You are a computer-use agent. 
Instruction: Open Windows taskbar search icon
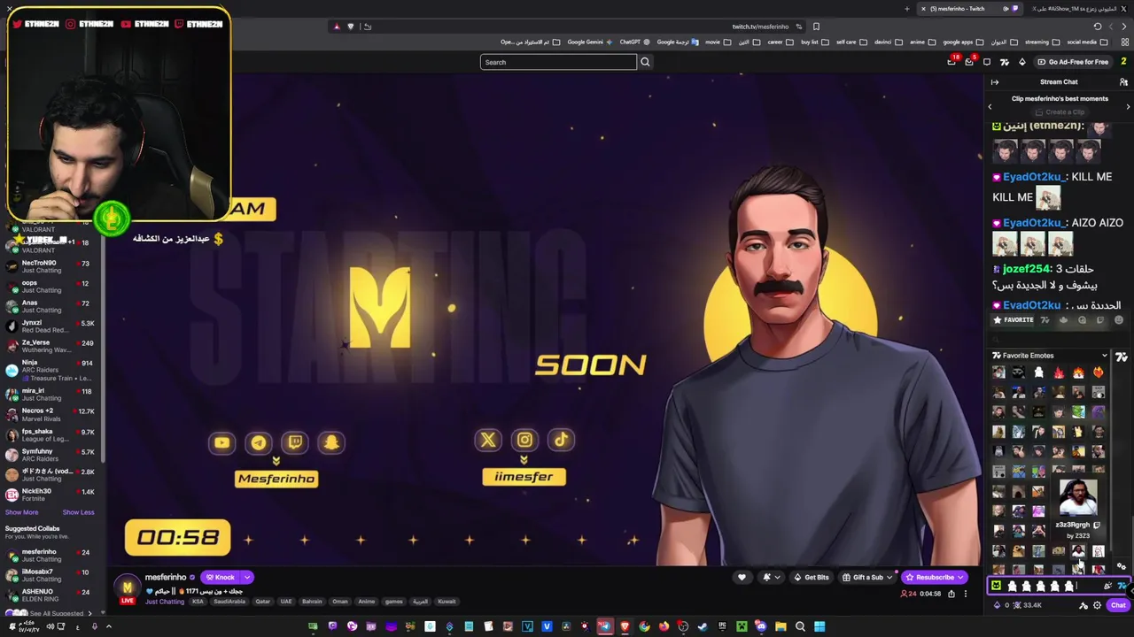click(800, 626)
